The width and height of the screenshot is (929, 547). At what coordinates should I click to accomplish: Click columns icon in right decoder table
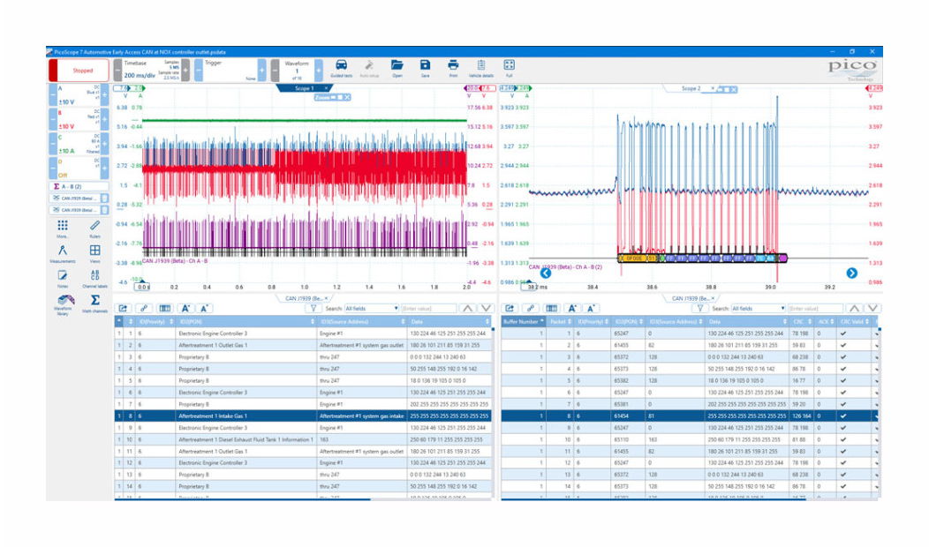click(x=552, y=309)
